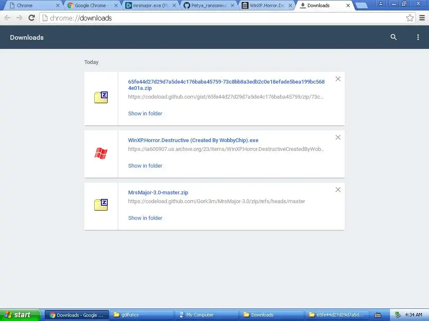
Task: Click the Downloads page title
Action: pos(27,37)
